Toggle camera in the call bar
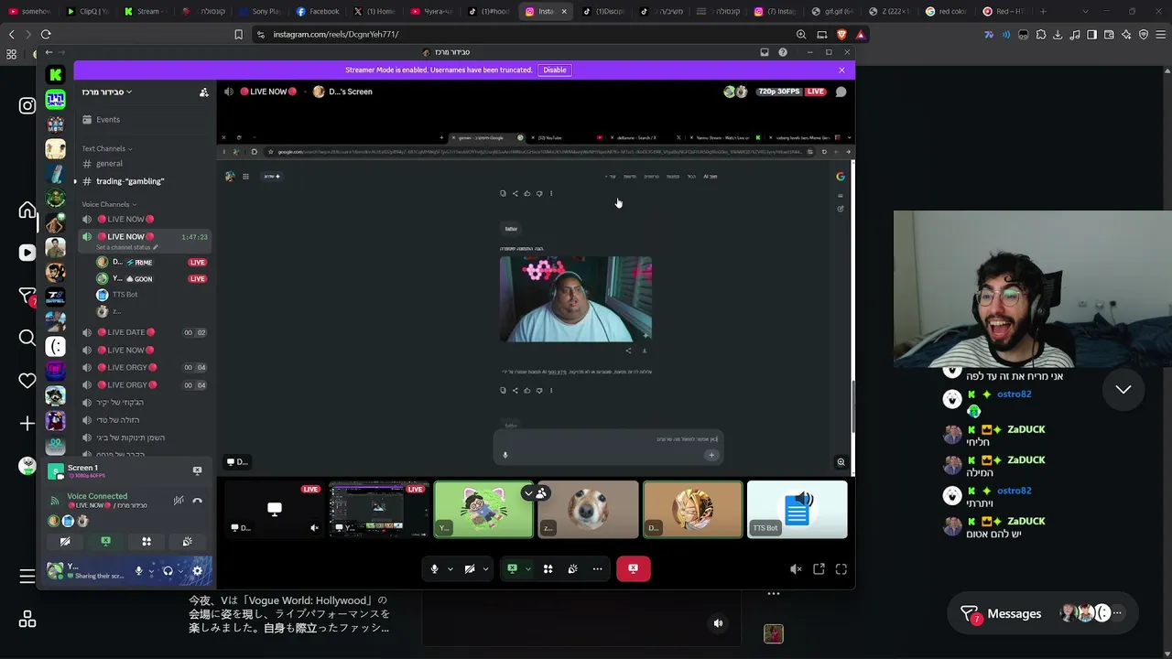Screen dimensions: 1172x659 470,569
